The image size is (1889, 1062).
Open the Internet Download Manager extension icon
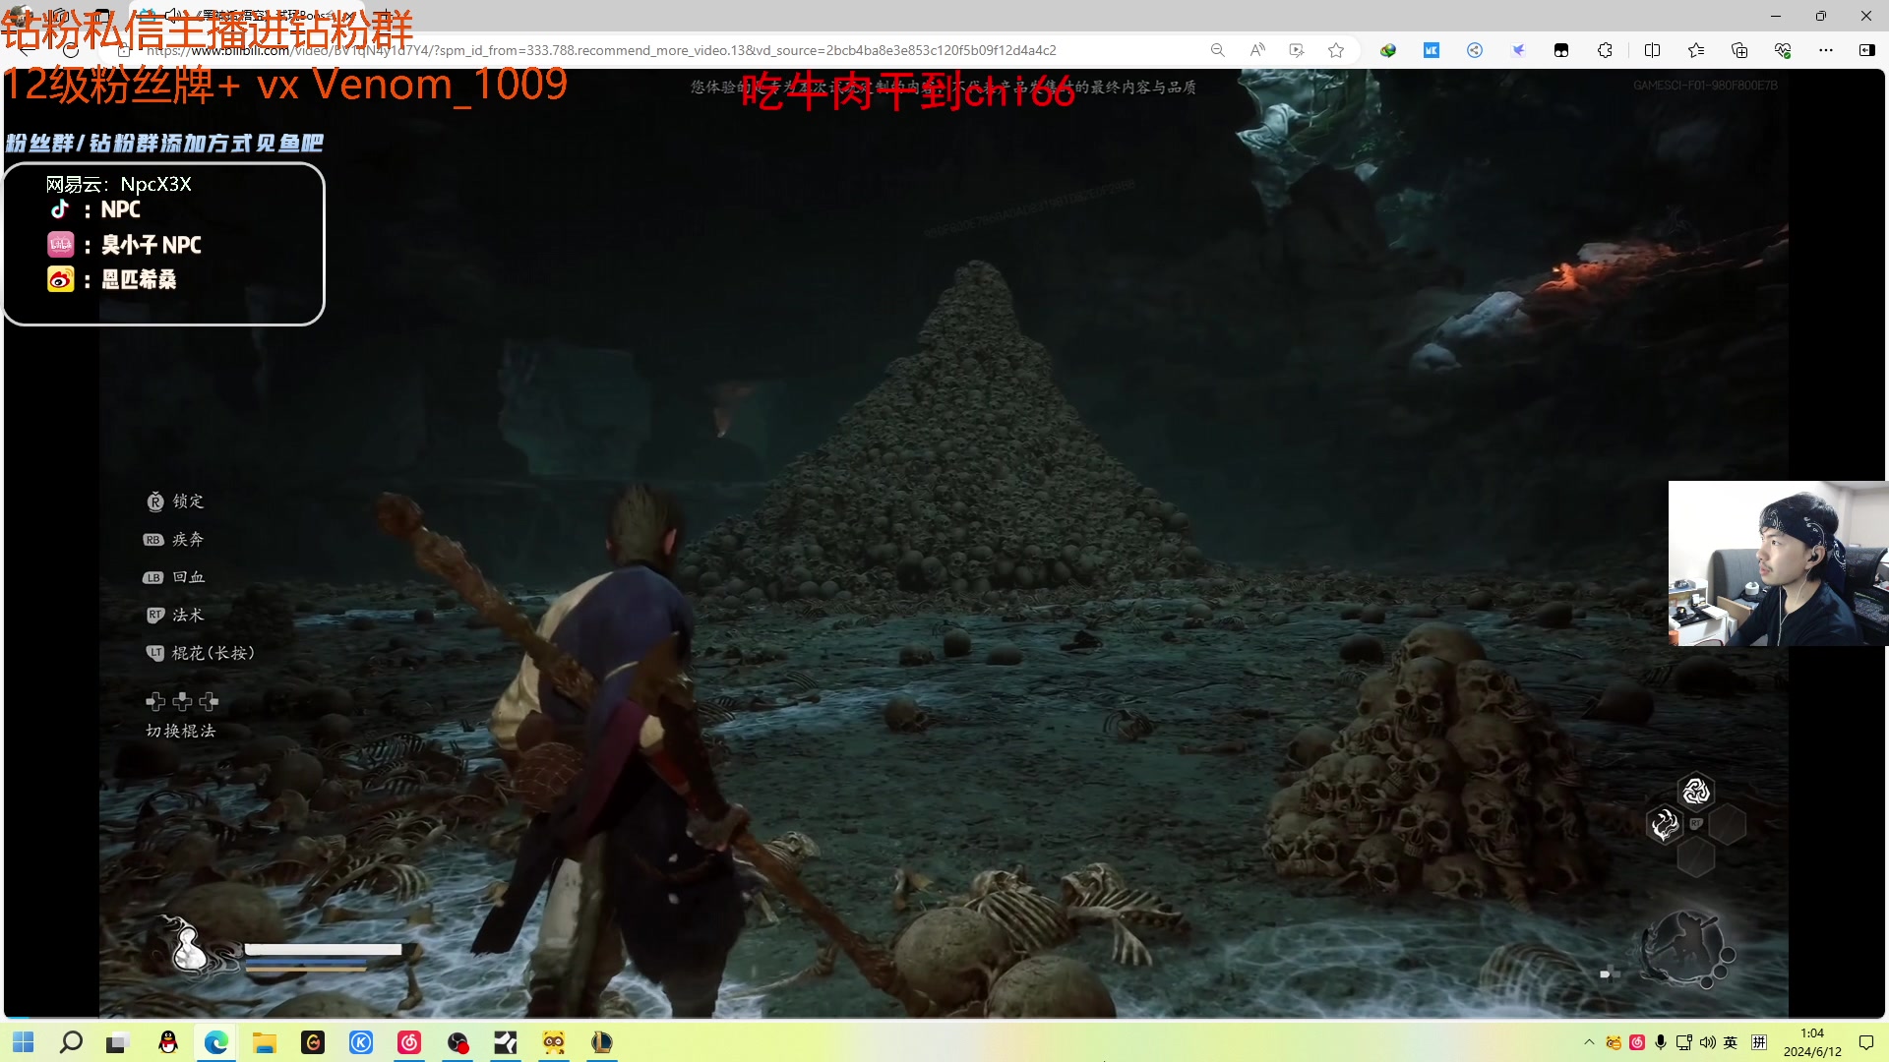click(1388, 50)
